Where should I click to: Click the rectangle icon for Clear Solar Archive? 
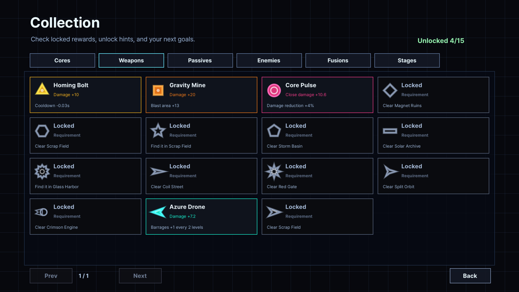tap(390, 131)
